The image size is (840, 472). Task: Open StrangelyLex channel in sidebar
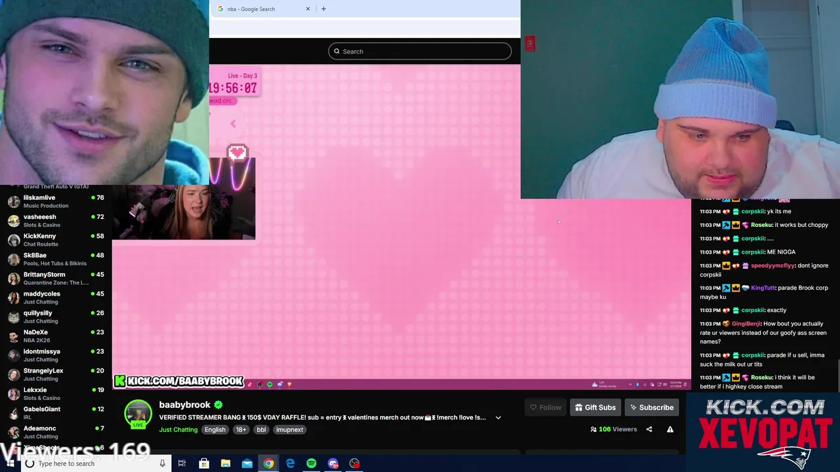pos(56,374)
